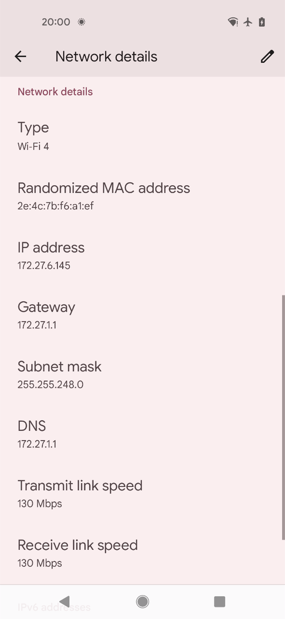Select the Transmit link speed row
Viewport: 285px width, 619px height.
pyautogui.click(x=142, y=494)
